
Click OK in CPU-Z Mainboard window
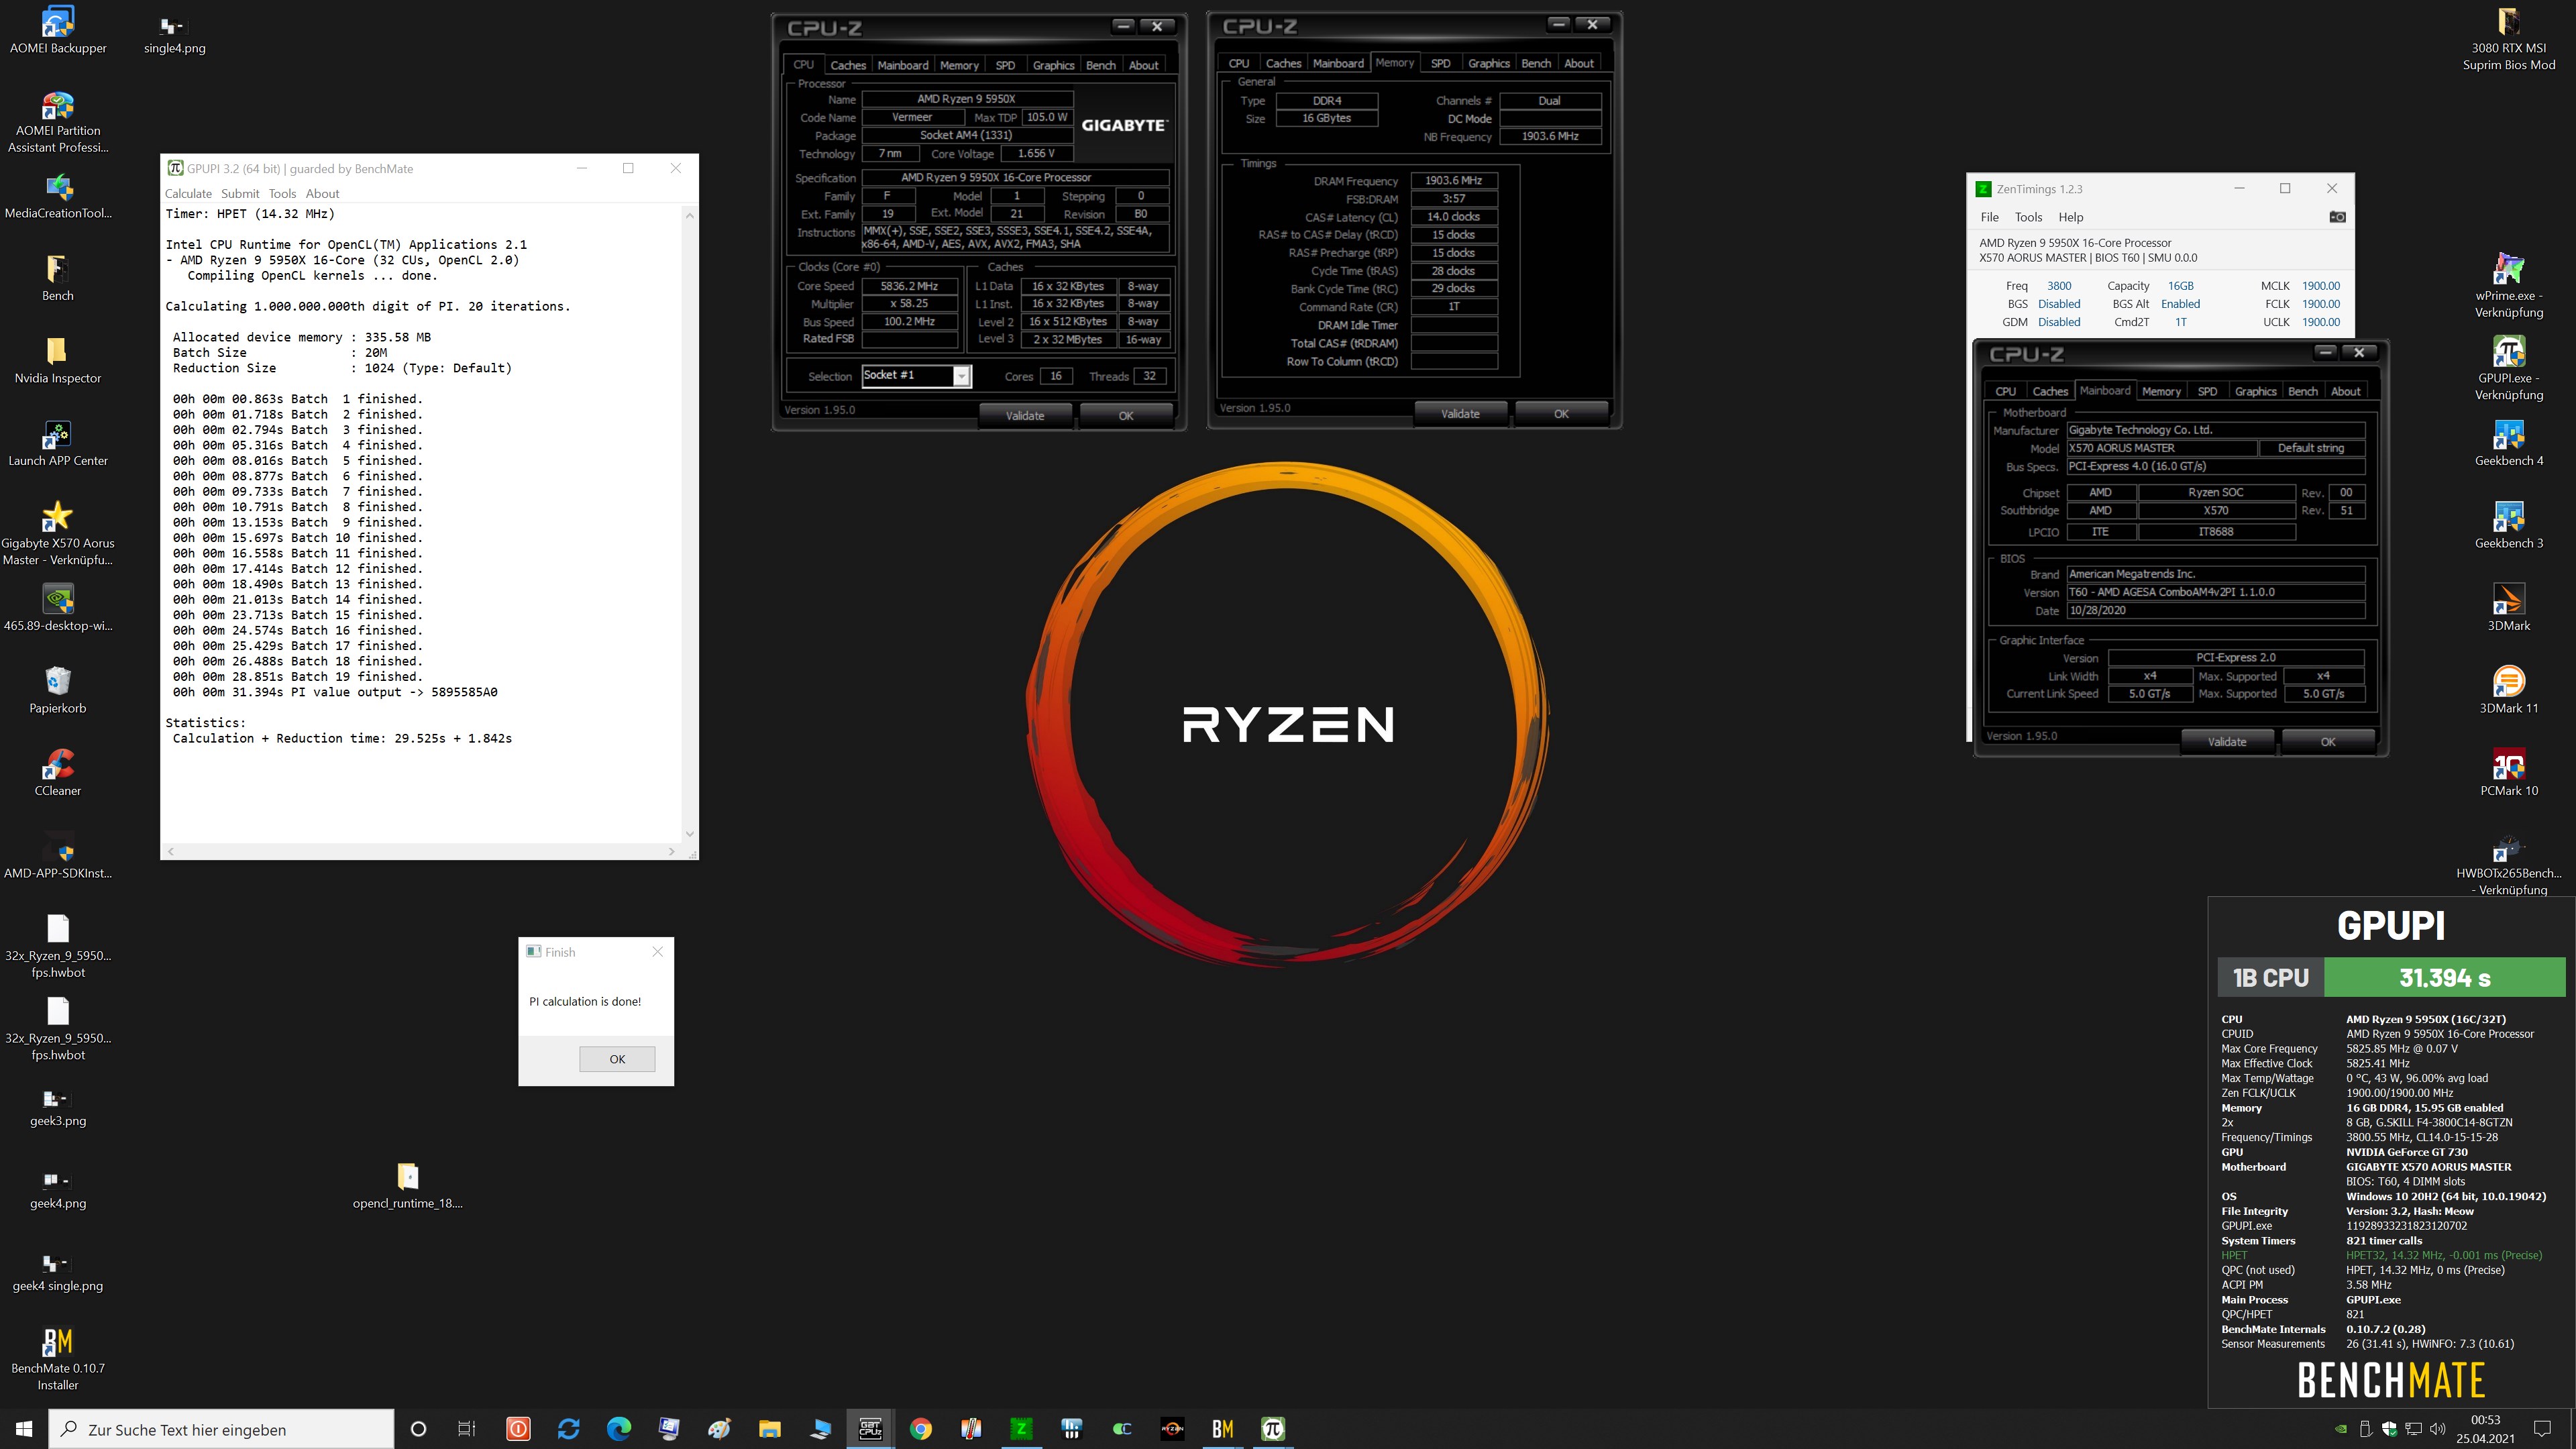coord(2328,741)
